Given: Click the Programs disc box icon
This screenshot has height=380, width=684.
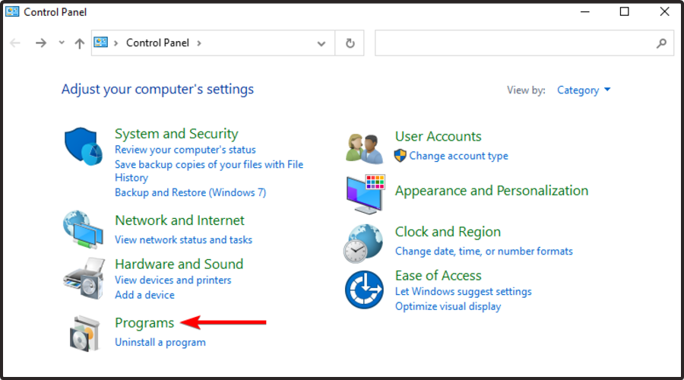Looking at the screenshot, I should [84, 334].
